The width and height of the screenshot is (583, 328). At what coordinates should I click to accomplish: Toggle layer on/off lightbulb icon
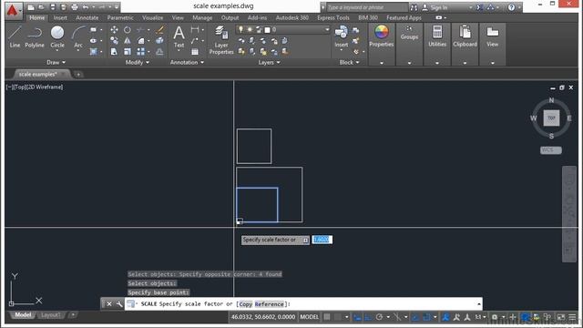point(240,29)
